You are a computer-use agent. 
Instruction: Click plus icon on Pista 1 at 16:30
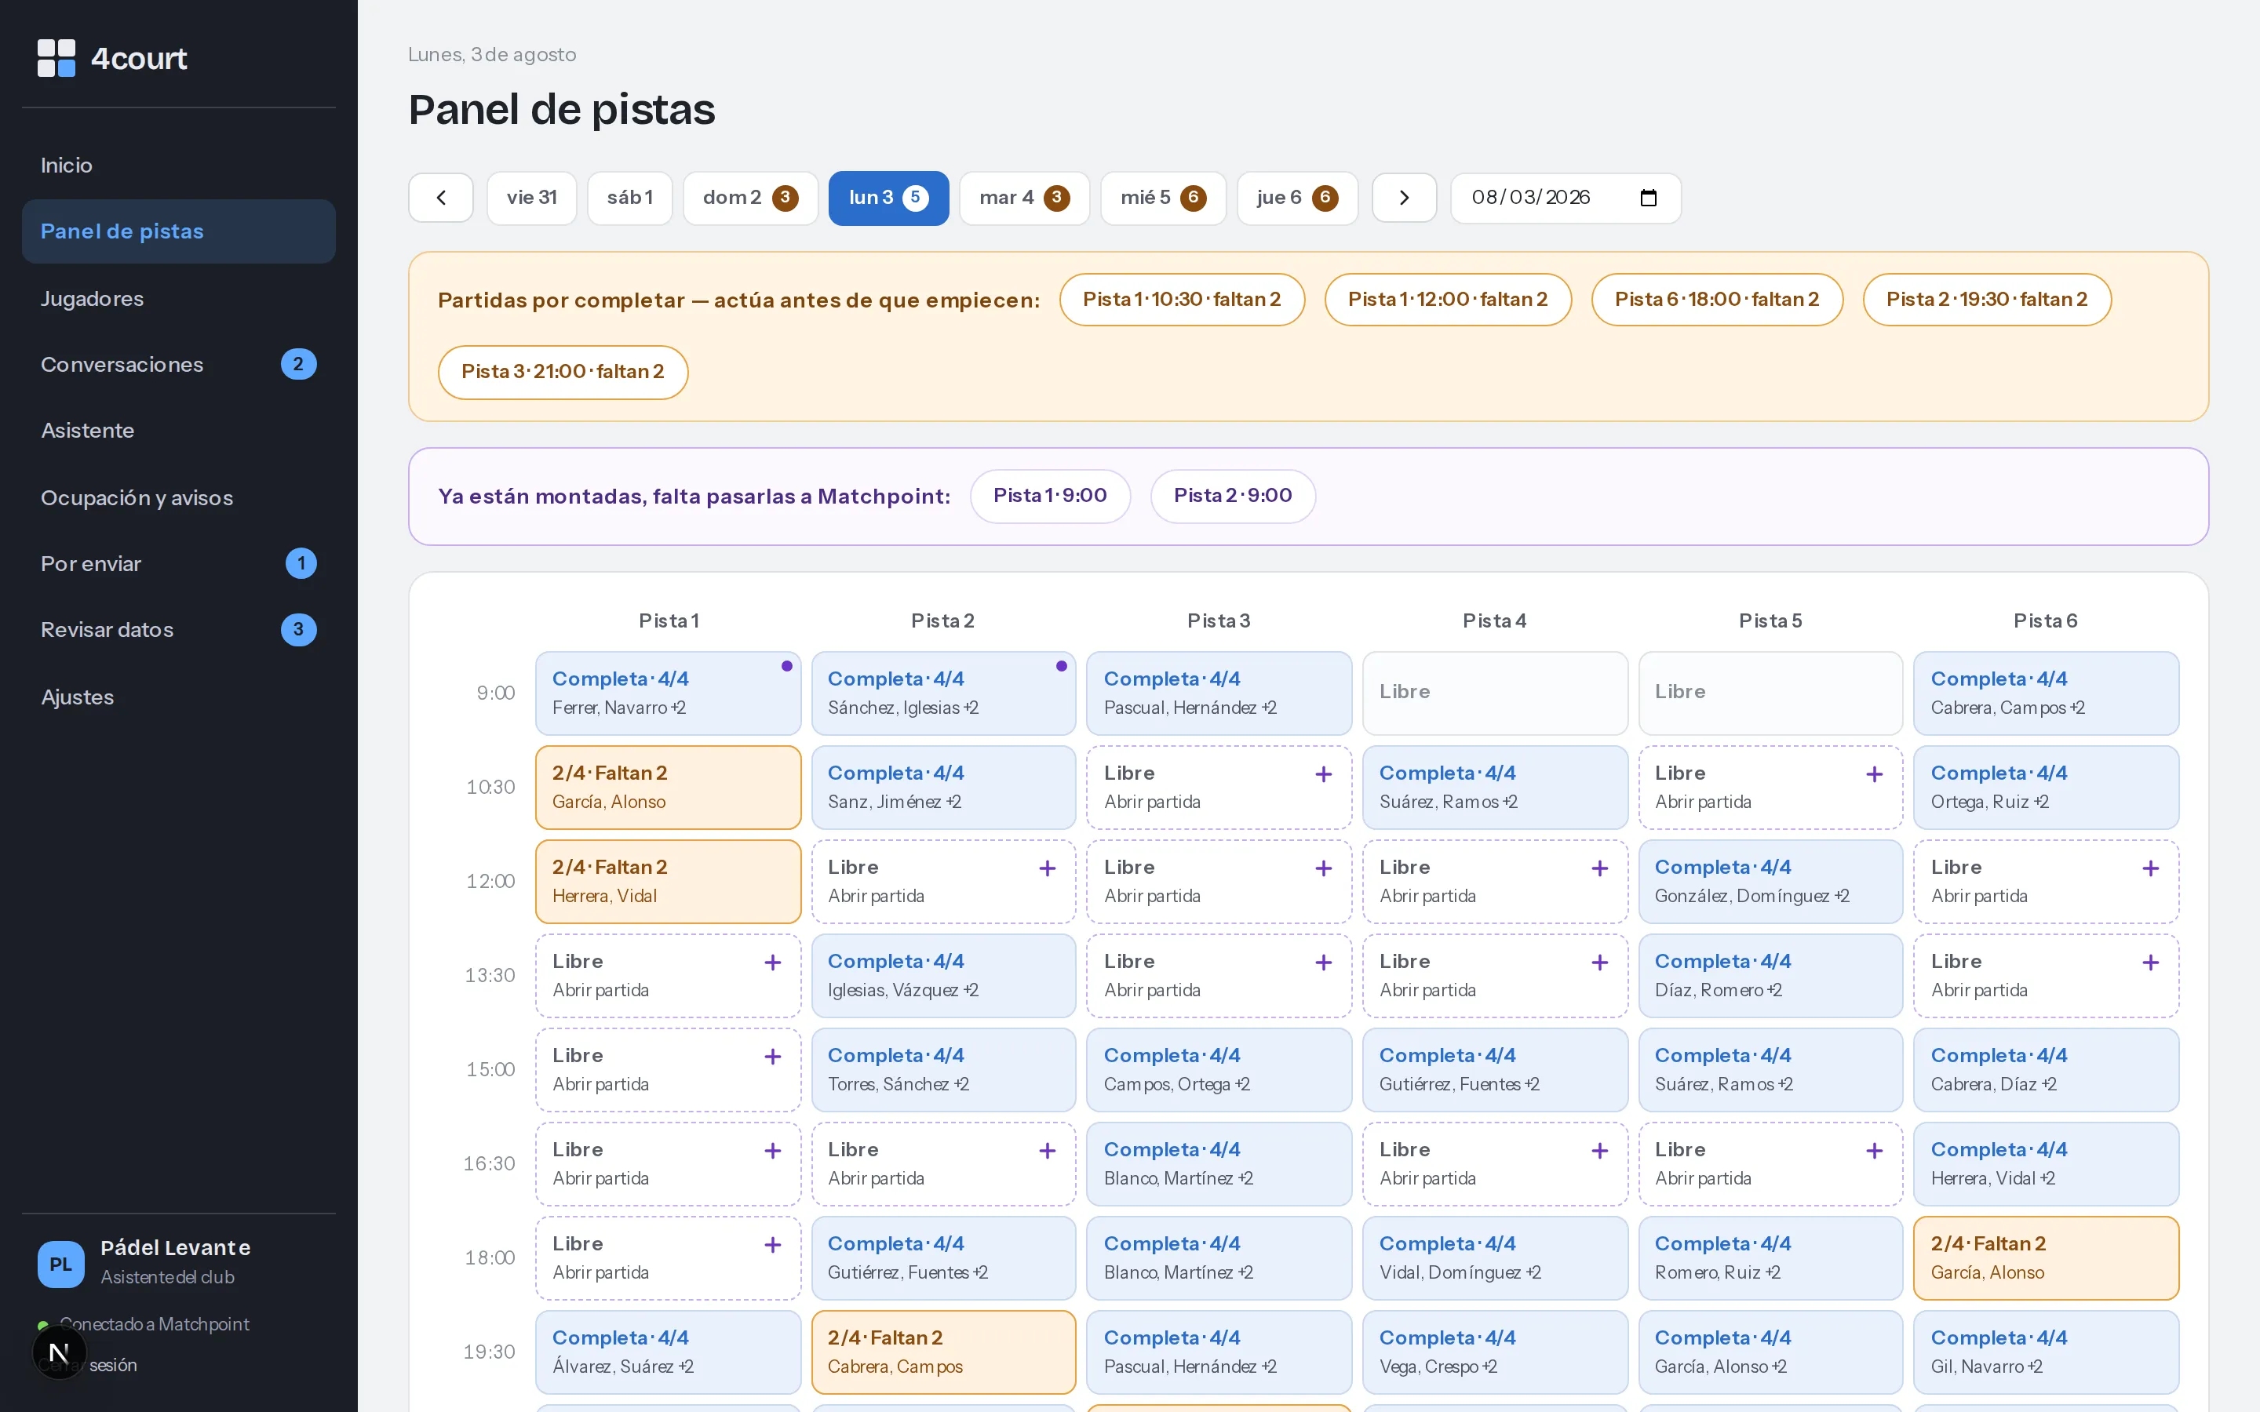(x=772, y=1152)
